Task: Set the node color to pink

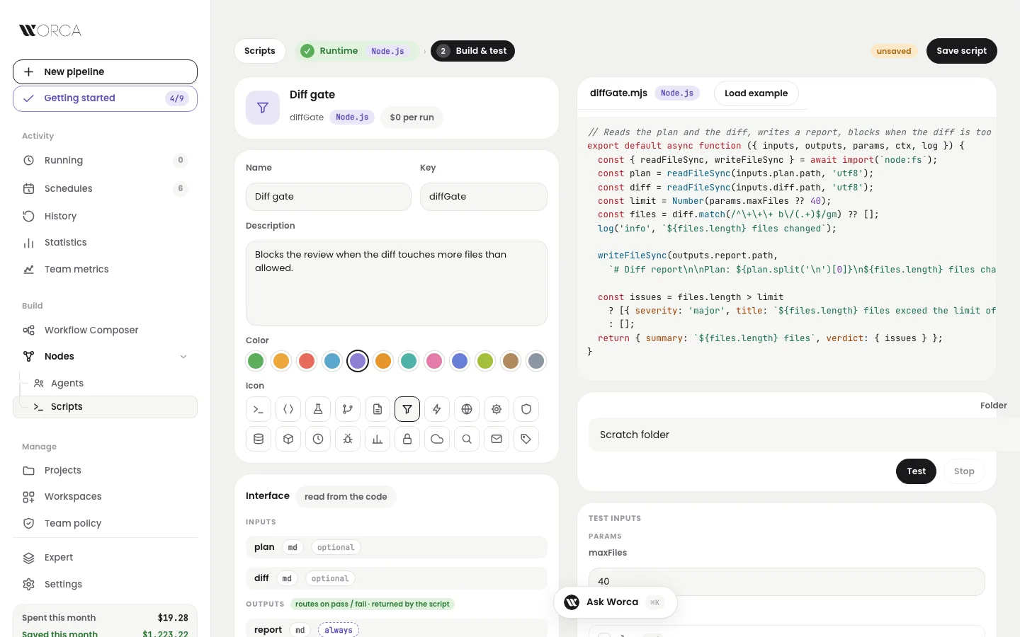Action: click(434, 361)
